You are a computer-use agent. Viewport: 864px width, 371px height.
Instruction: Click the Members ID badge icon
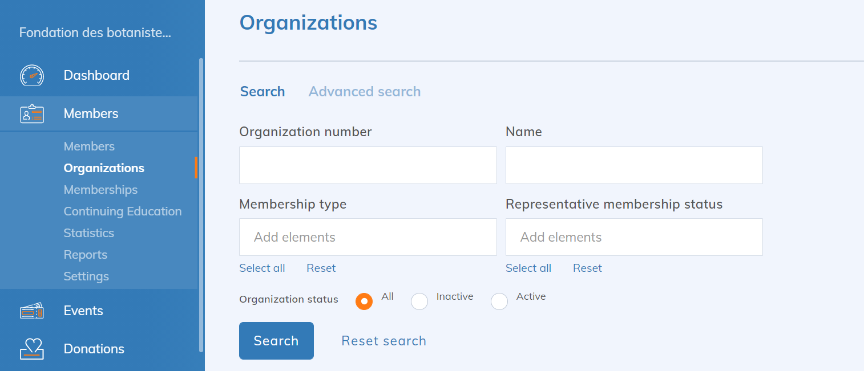(x=32, y=114)
